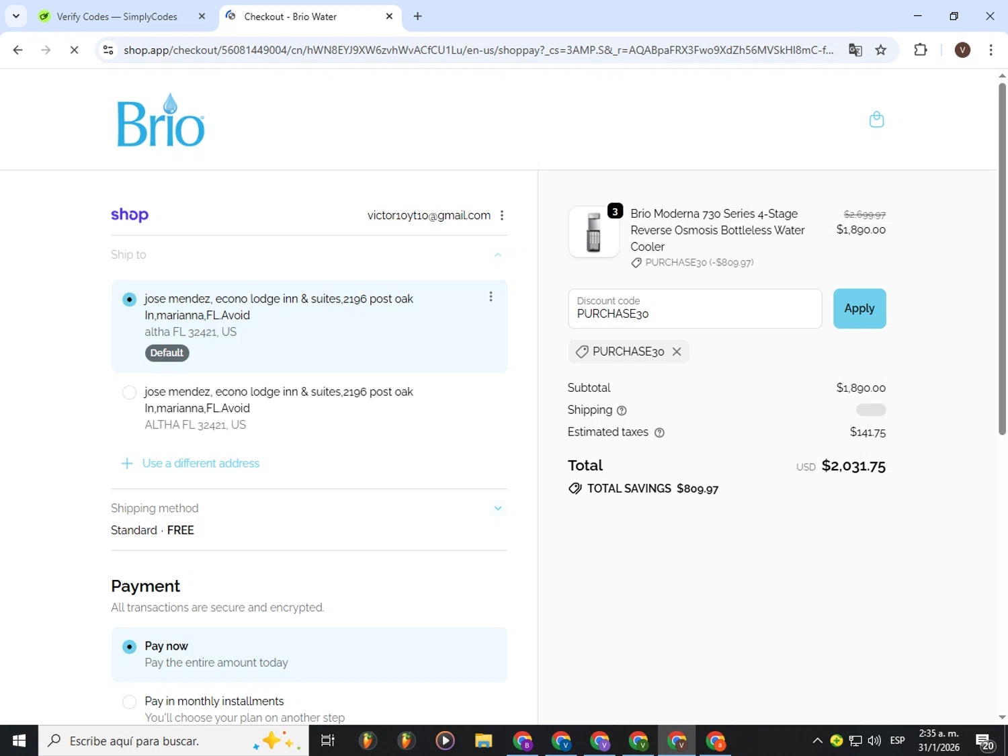The width and height of the screenshot is (1008, 756).
Task: Stop loading the page
Action: click(74, 50)
